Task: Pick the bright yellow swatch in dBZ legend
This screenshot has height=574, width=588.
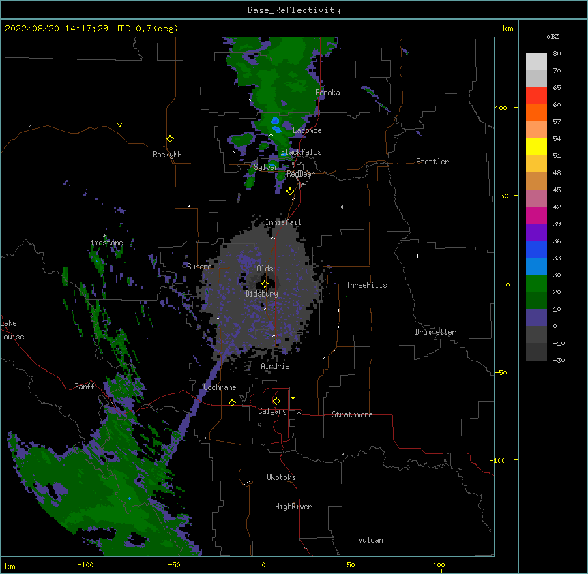Action: 536,147
